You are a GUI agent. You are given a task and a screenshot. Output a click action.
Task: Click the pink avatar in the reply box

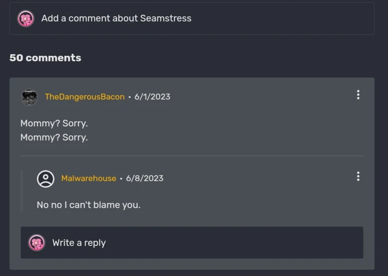point(36,243)
